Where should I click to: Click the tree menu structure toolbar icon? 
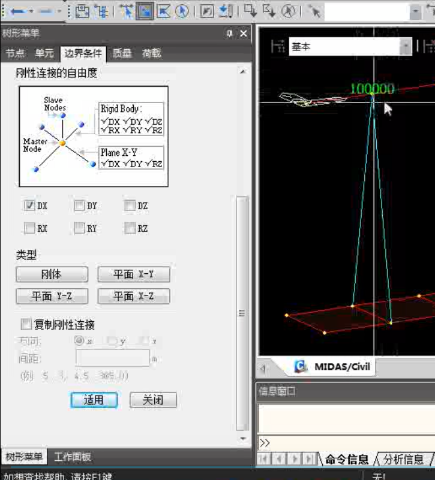point(101,11)
